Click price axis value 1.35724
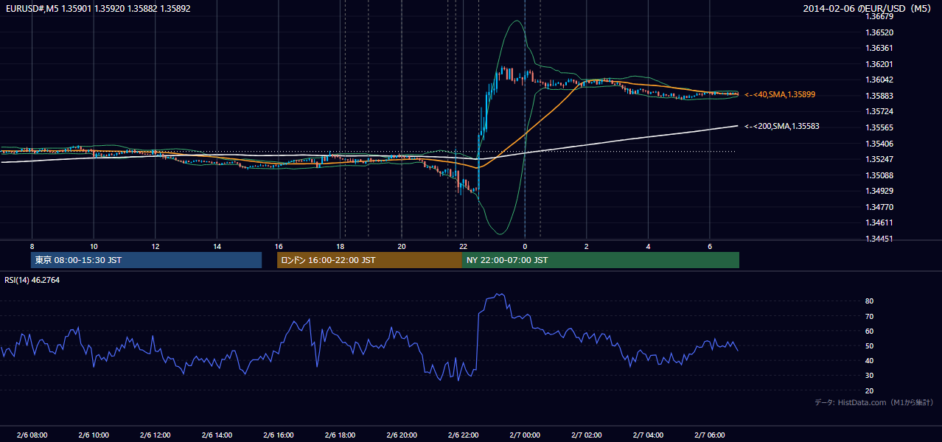 879,111
